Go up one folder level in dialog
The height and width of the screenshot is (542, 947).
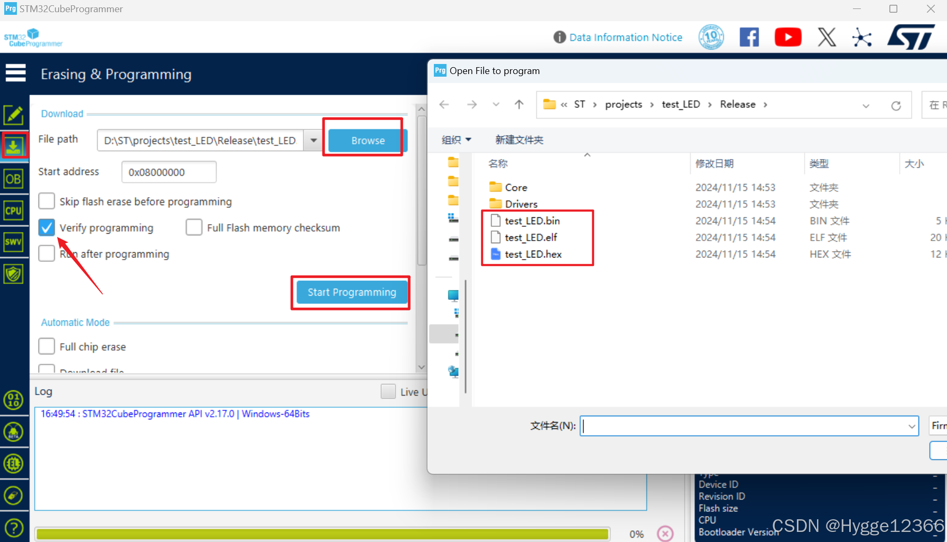[519, 105]
